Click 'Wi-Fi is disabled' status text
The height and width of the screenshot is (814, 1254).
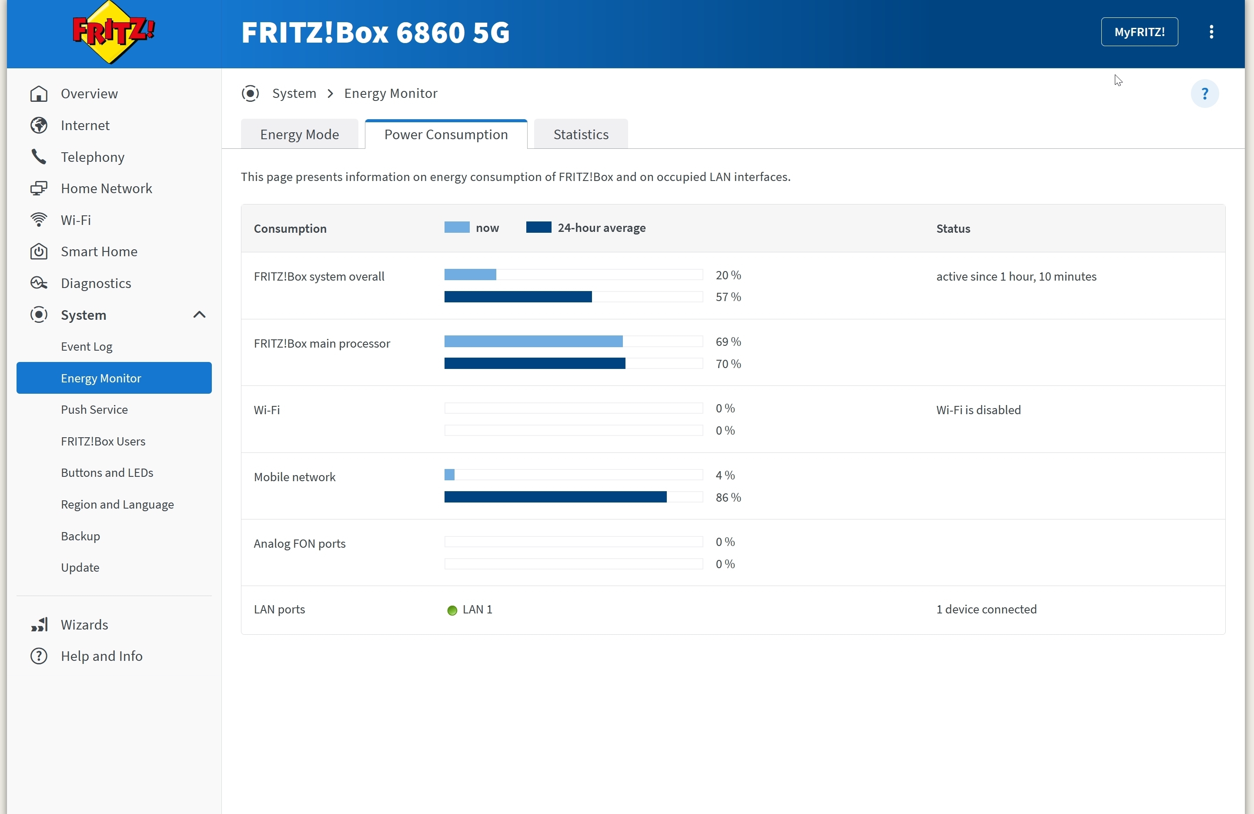(978, 410)
